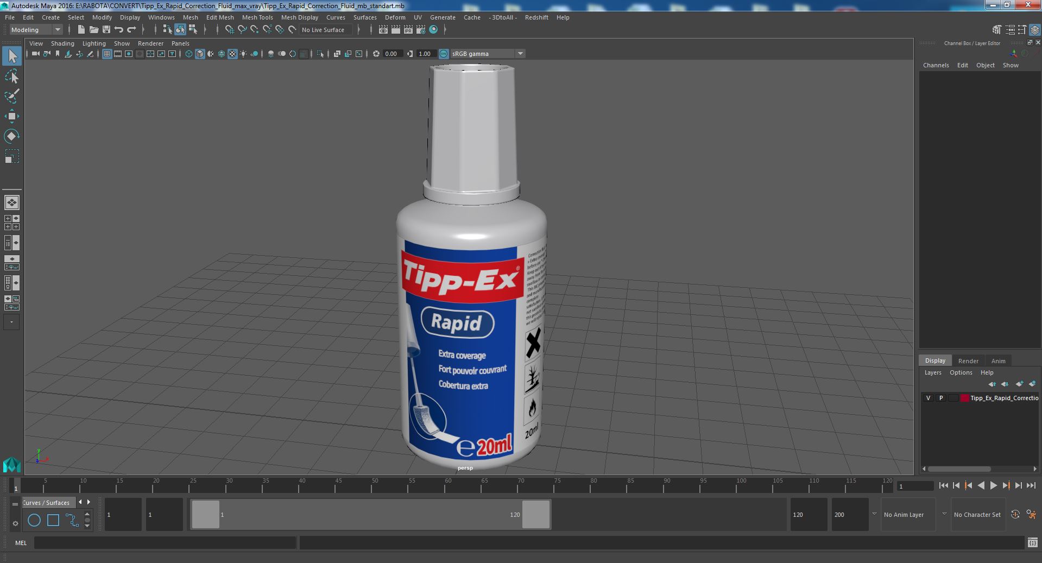Image resolution: width=1042 pixels, height=563 pixels.
Task: Open animation preferences running-man icon
Action: (x=1031, y=514)
